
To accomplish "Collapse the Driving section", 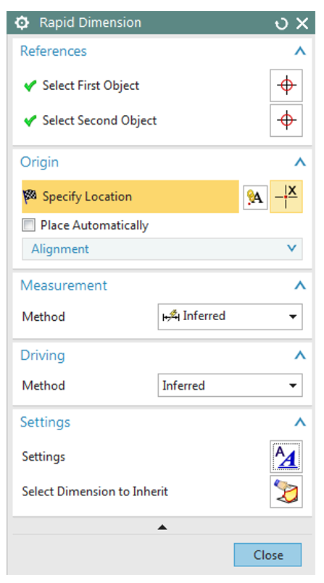I will point(300,355).
